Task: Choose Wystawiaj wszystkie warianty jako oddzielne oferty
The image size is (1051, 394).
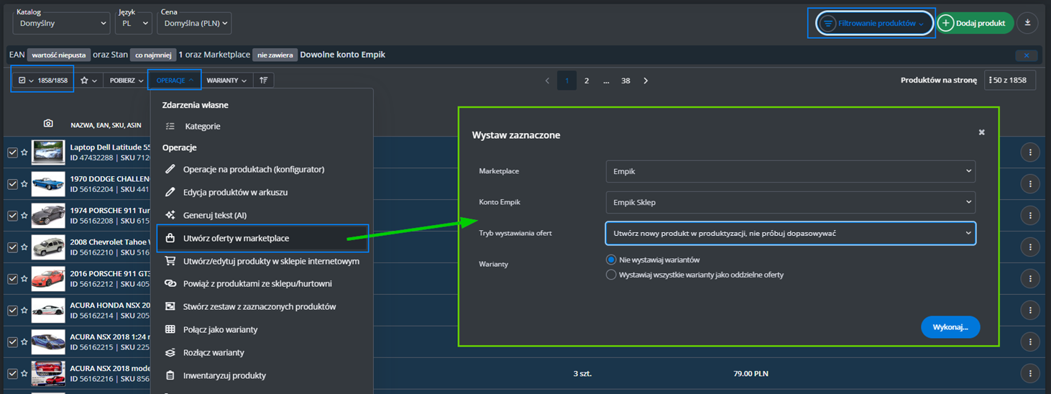Action: [x=611, y=275]
